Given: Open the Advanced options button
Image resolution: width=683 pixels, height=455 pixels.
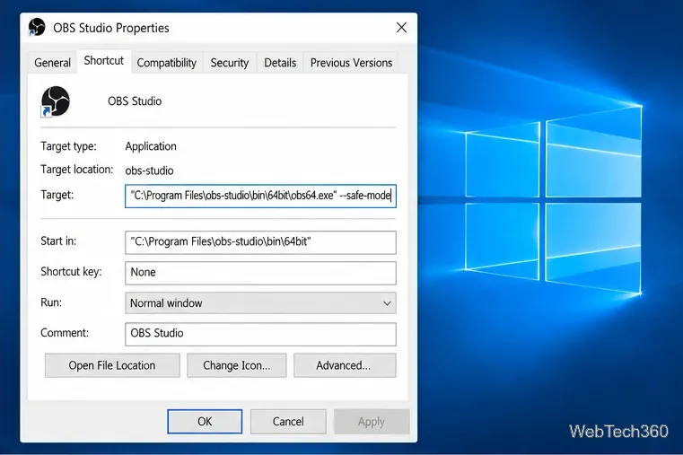Looking at the screenshot, I should tap(345, 365).
